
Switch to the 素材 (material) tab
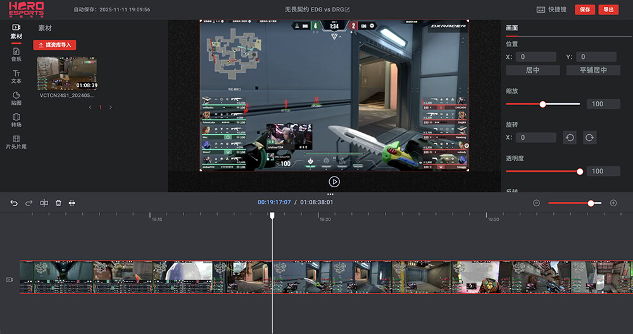tap(16, 32)
